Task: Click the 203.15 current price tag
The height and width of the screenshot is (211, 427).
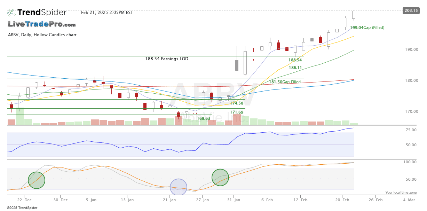Action: click(x=411, y=10)
